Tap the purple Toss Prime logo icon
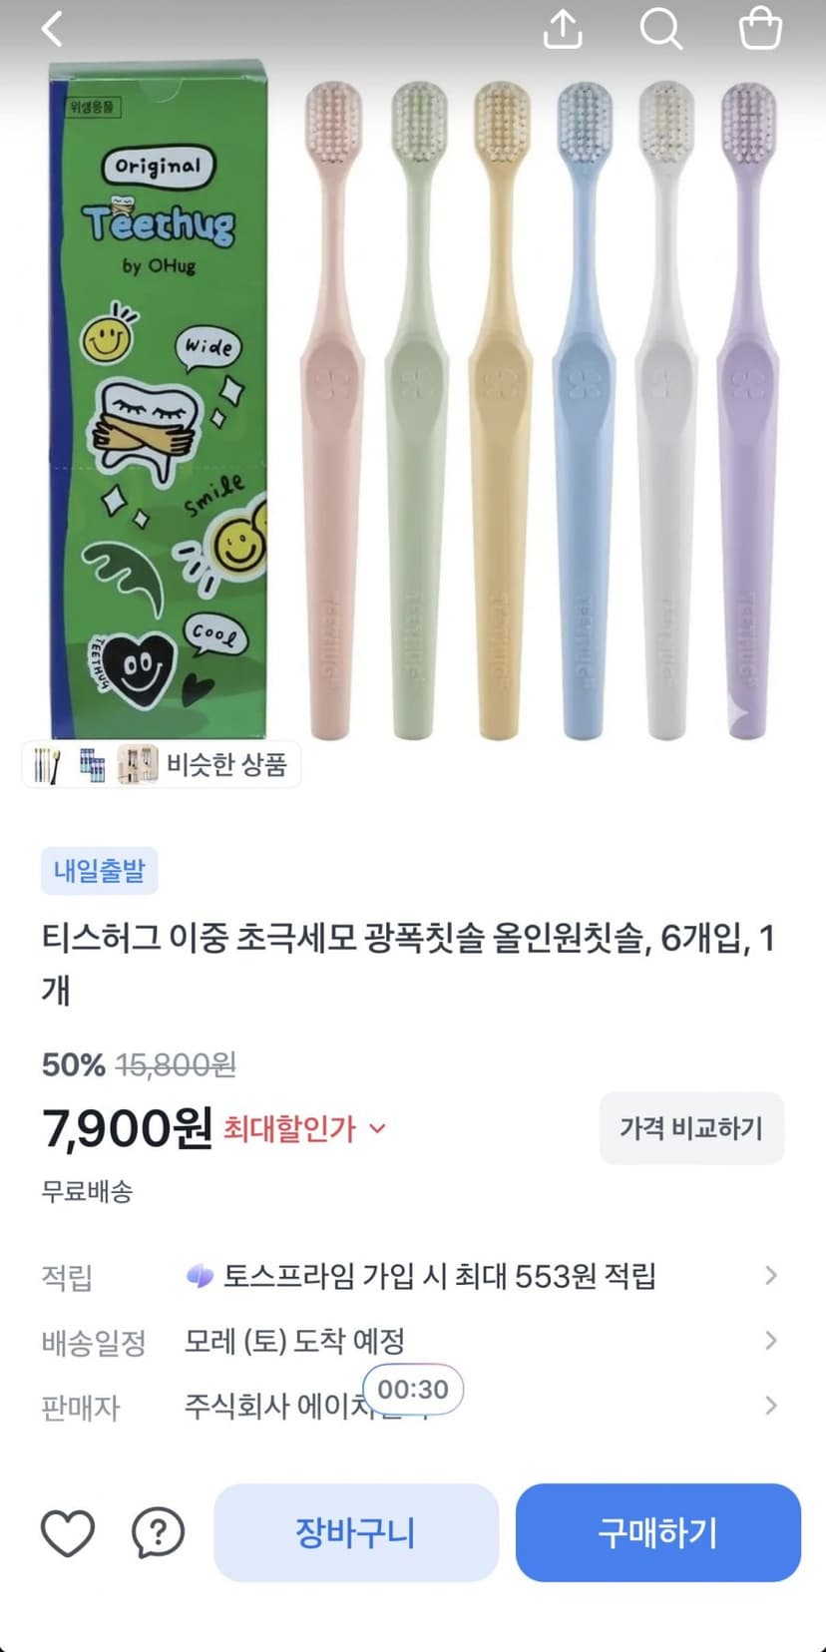Image resolution: width=826 pixels, height=1652 pixels. (200, 1276)
